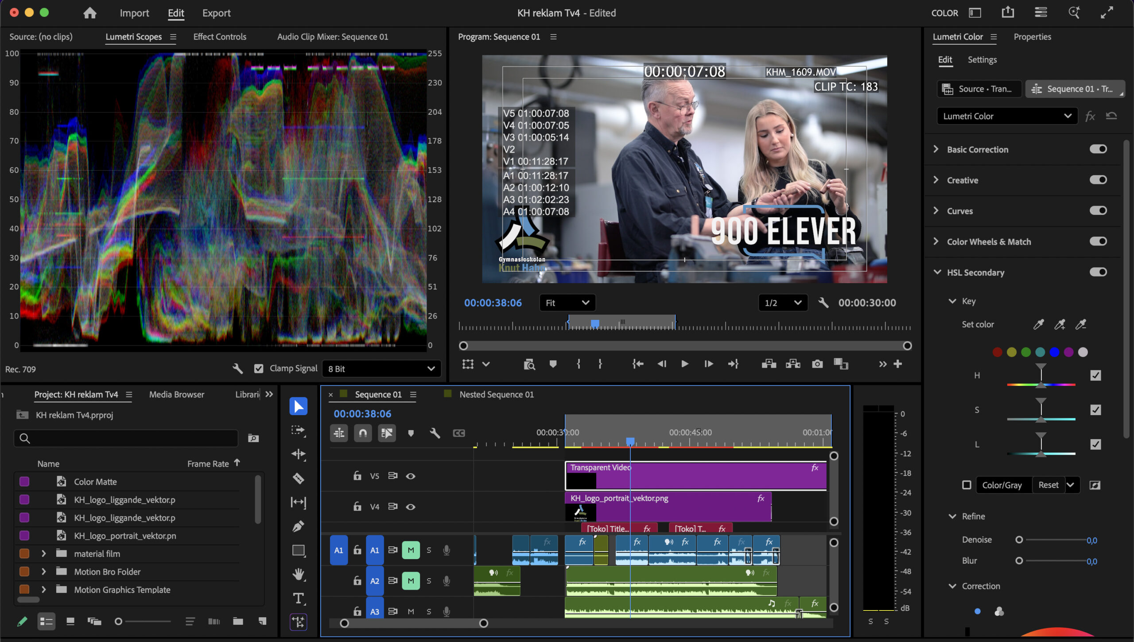Uncheck the Clamp Signal checkbox
This screenshot has width=1134, height=642.
point(259,368)
